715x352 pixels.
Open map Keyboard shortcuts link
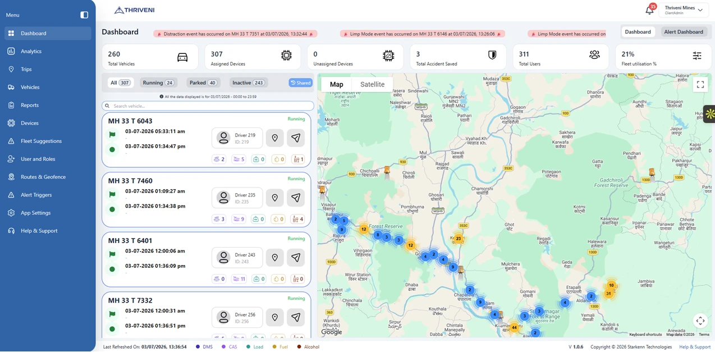pos(645,335)
